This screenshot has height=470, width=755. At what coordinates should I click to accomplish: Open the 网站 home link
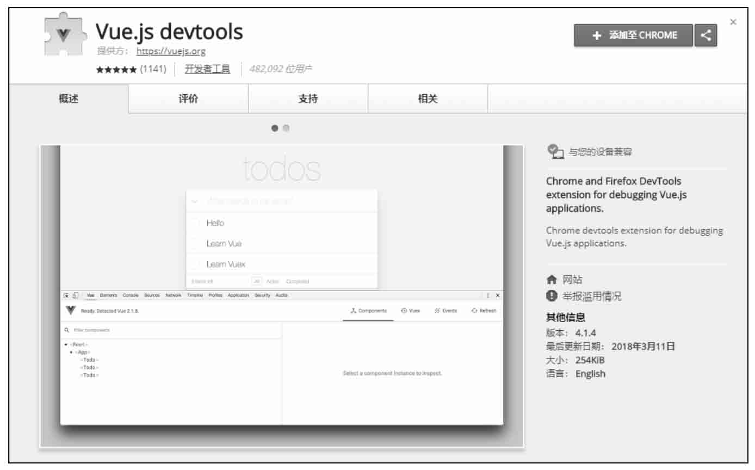coord(572,280)
